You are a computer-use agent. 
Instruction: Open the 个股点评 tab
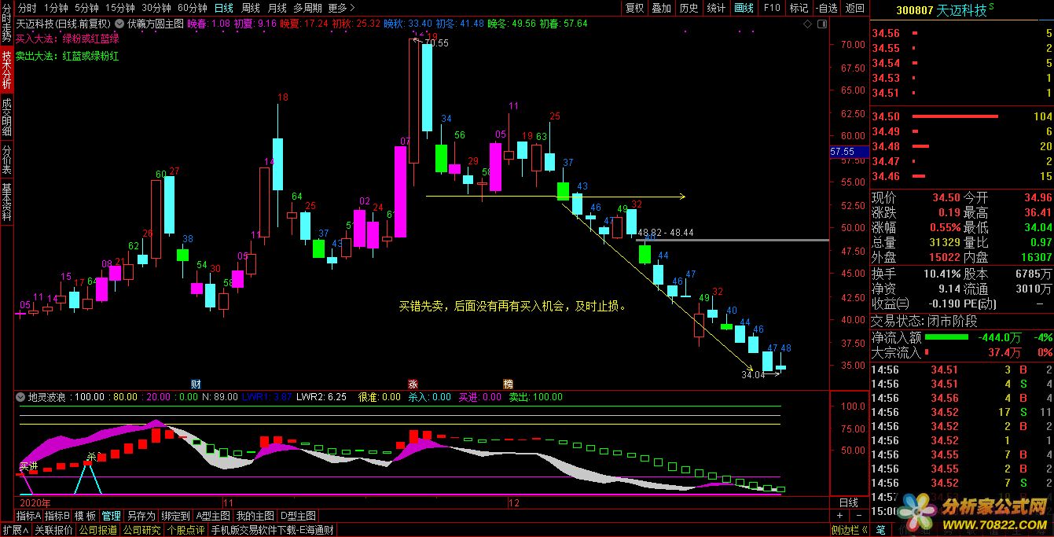pos(186,530)
